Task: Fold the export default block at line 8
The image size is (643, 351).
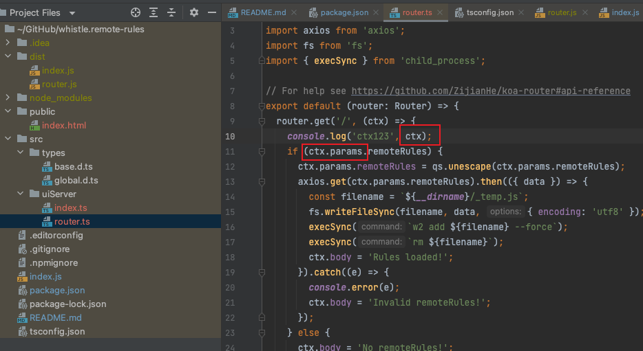Action: (262, 106)
